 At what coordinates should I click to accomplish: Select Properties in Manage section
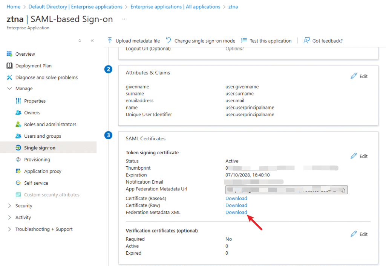pos(35,101)
